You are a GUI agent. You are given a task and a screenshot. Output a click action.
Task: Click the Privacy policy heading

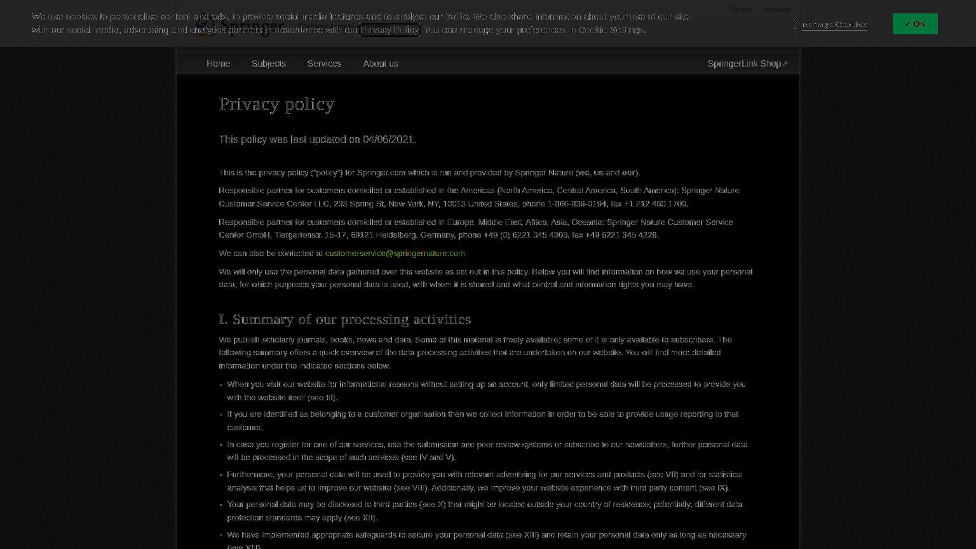click(276, 104)
